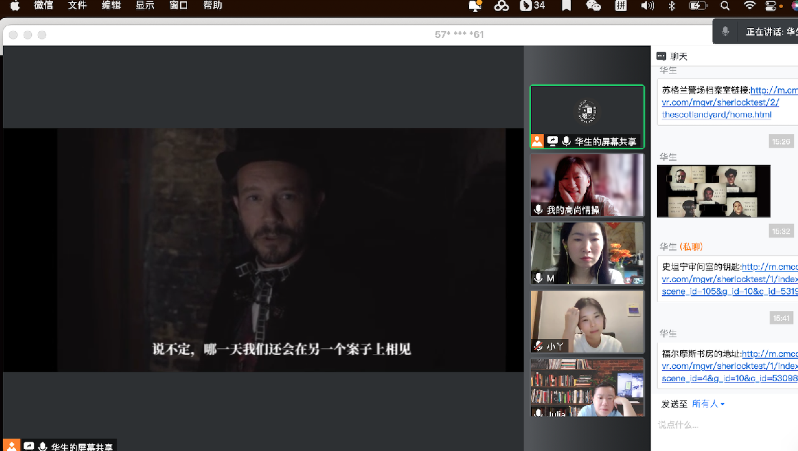The height and width of the screenshot is (451, 798).
Task: Click the screen-share icon in the window's bottom bar
Action: pos(29,446)
